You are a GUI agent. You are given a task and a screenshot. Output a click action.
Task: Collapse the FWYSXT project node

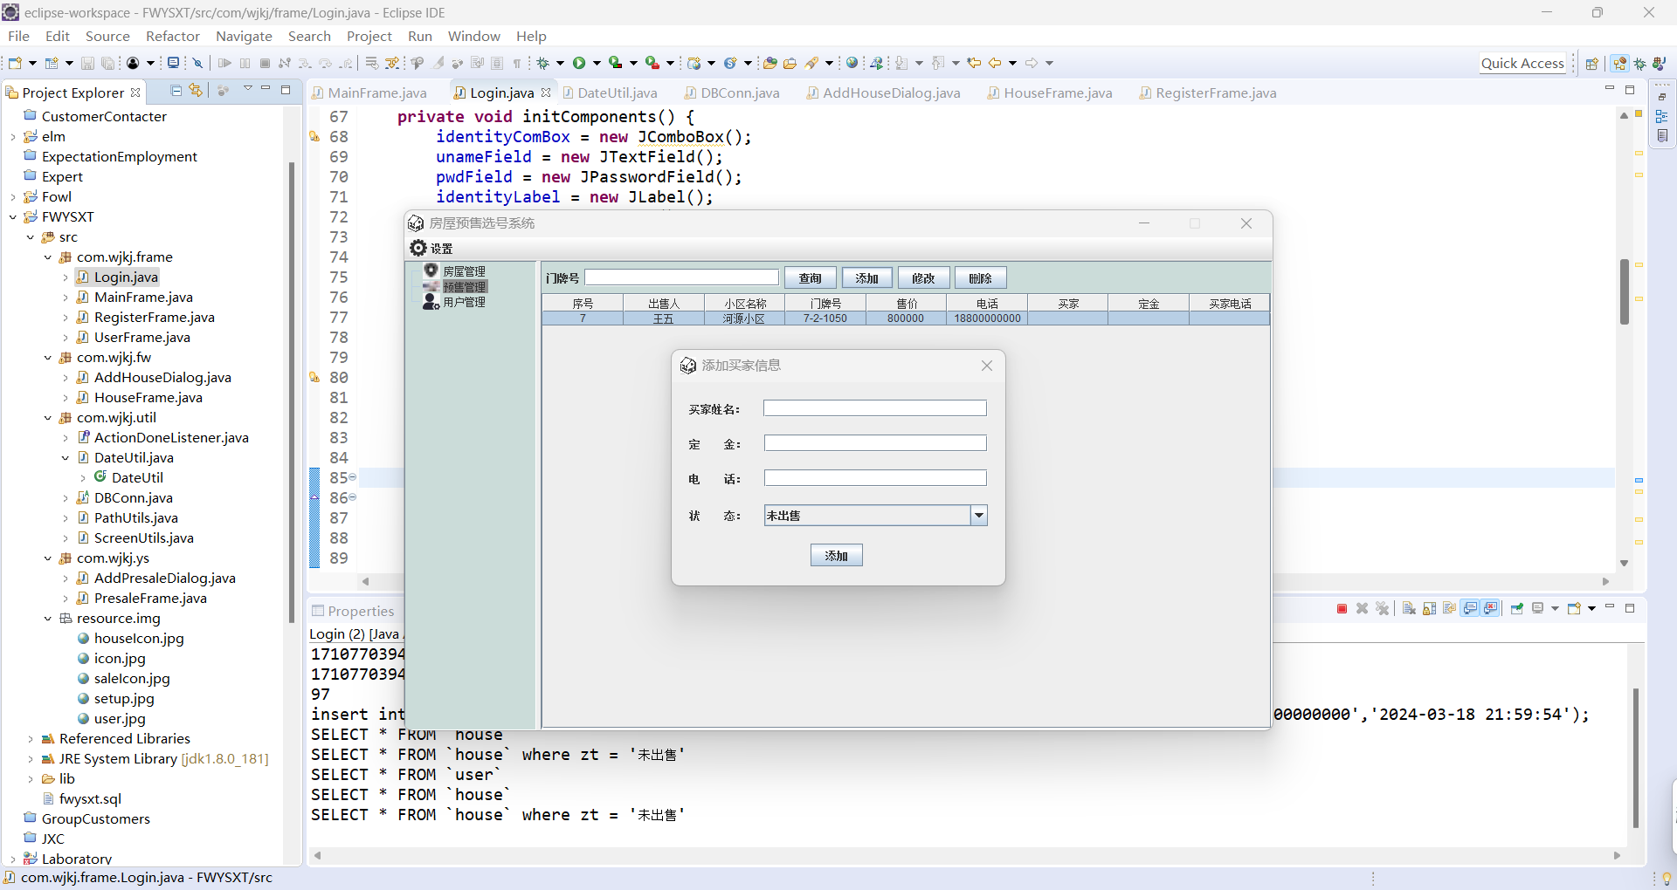pos(13,216)
